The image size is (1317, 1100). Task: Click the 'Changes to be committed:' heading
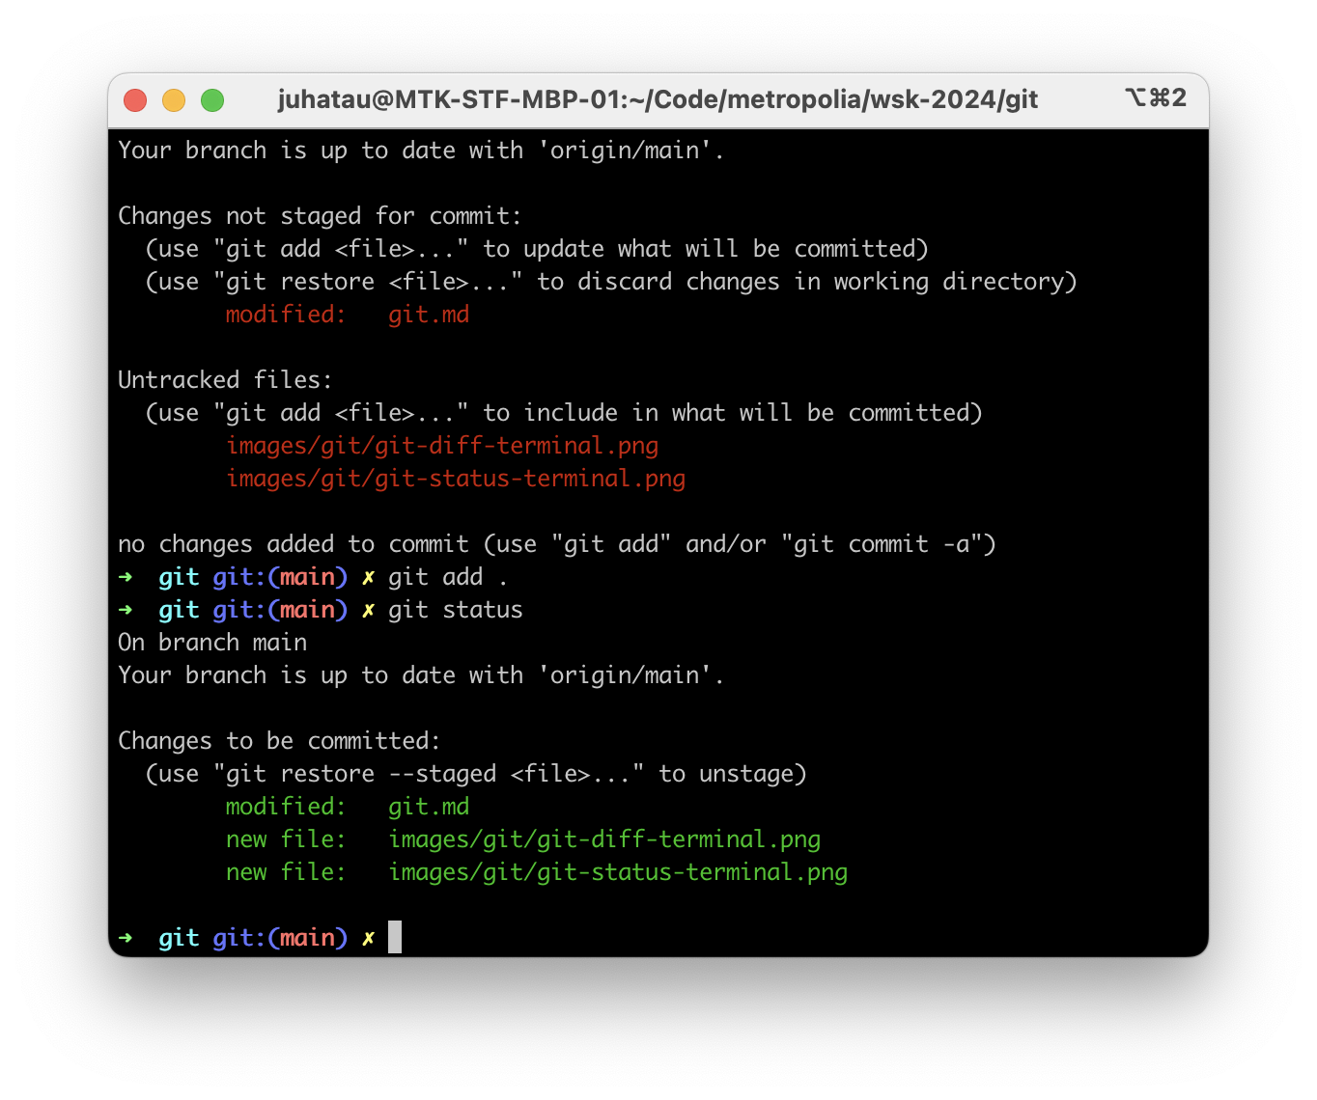click(x=279, y=741)
